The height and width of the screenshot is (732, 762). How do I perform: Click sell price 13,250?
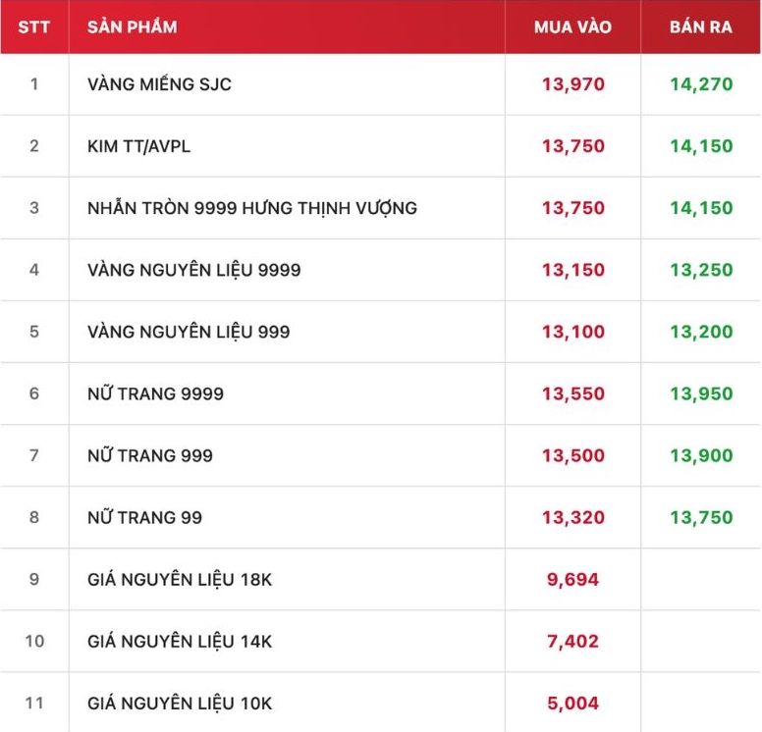[x=701, y=270]
